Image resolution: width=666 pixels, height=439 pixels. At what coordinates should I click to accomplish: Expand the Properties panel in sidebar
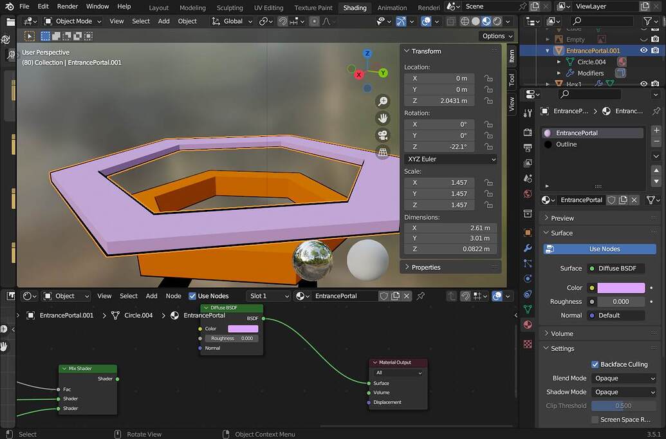pos(407,267)
